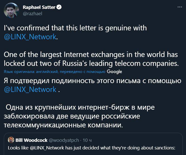Viewport: 186px width, 155px height.
Task: Open the three-dot more options menu
Action: pos(180,7)
